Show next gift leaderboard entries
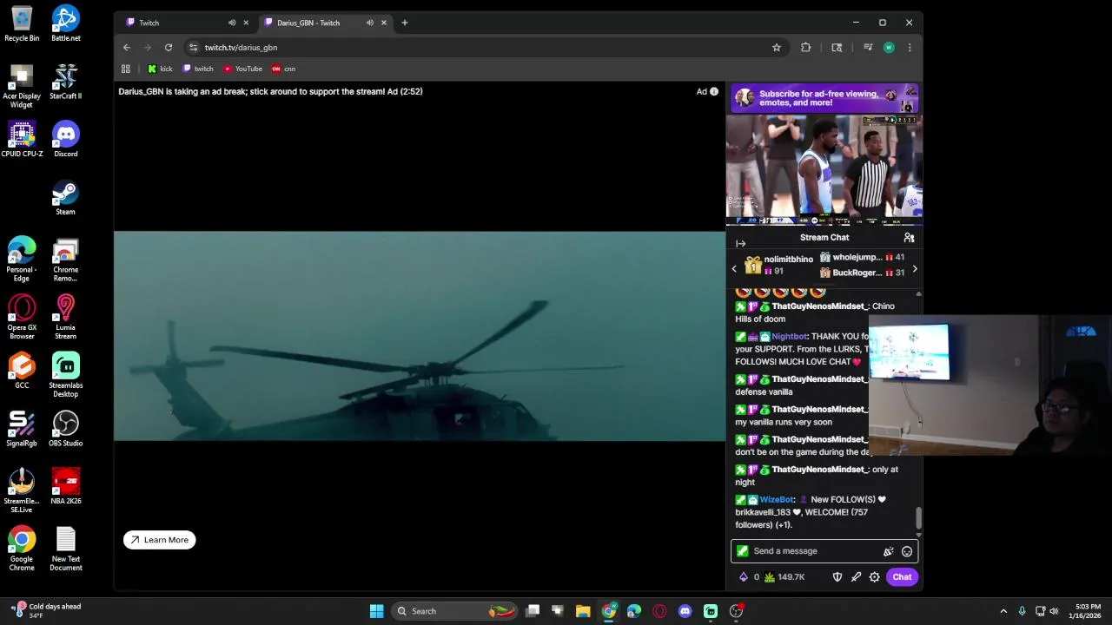The height and width of the screenshot is (625, 1112). coord(915,269)
